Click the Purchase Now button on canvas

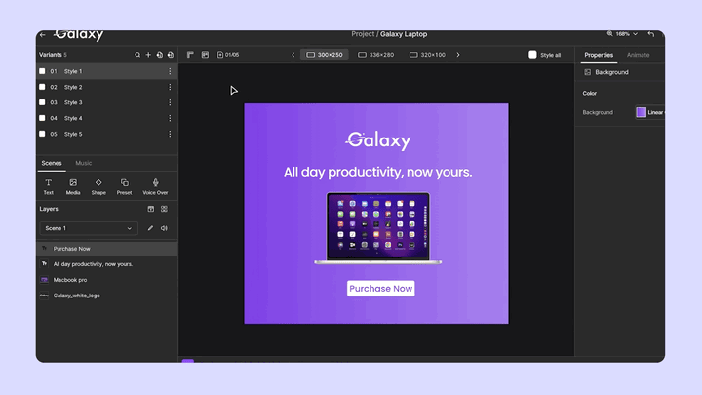(380, 289)
